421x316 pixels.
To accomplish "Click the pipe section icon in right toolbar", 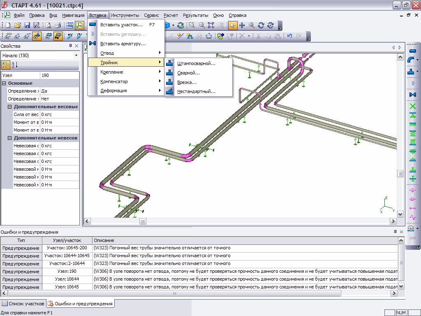I will pos(413,51).
